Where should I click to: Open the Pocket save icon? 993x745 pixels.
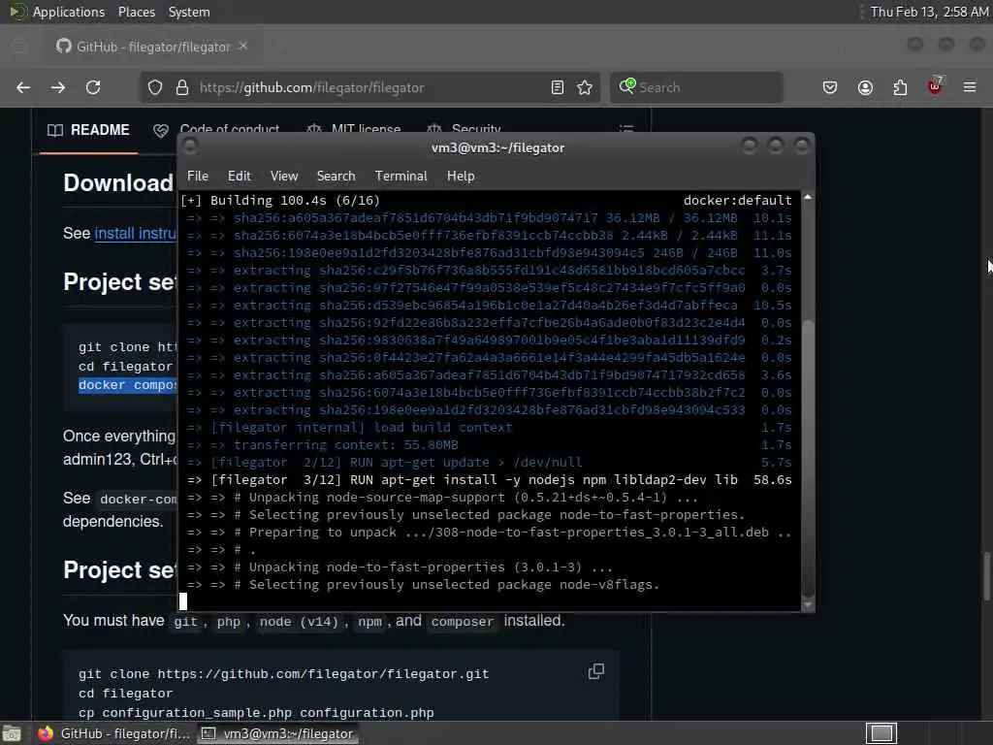click(830, 87)
